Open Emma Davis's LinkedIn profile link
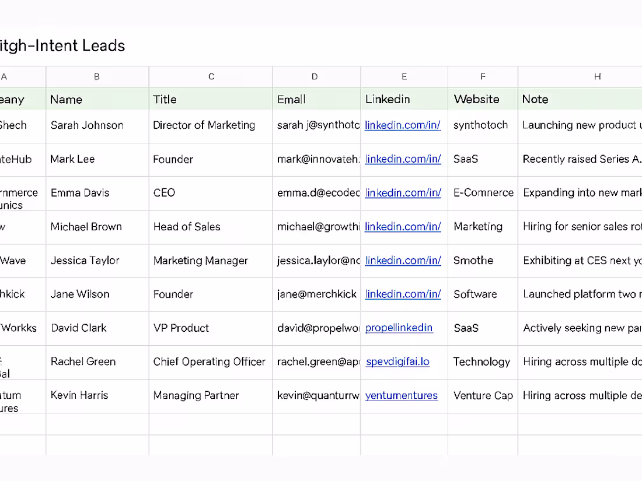The height and width of the screenshot is (481, 642). tap(403, 193)
